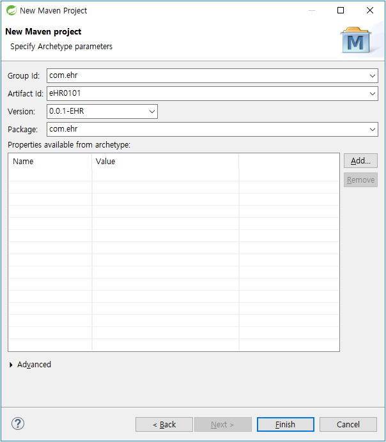Open the Version dropdown arrow
The width and height of the screenshot is (386, 442).
pos(152,112)
